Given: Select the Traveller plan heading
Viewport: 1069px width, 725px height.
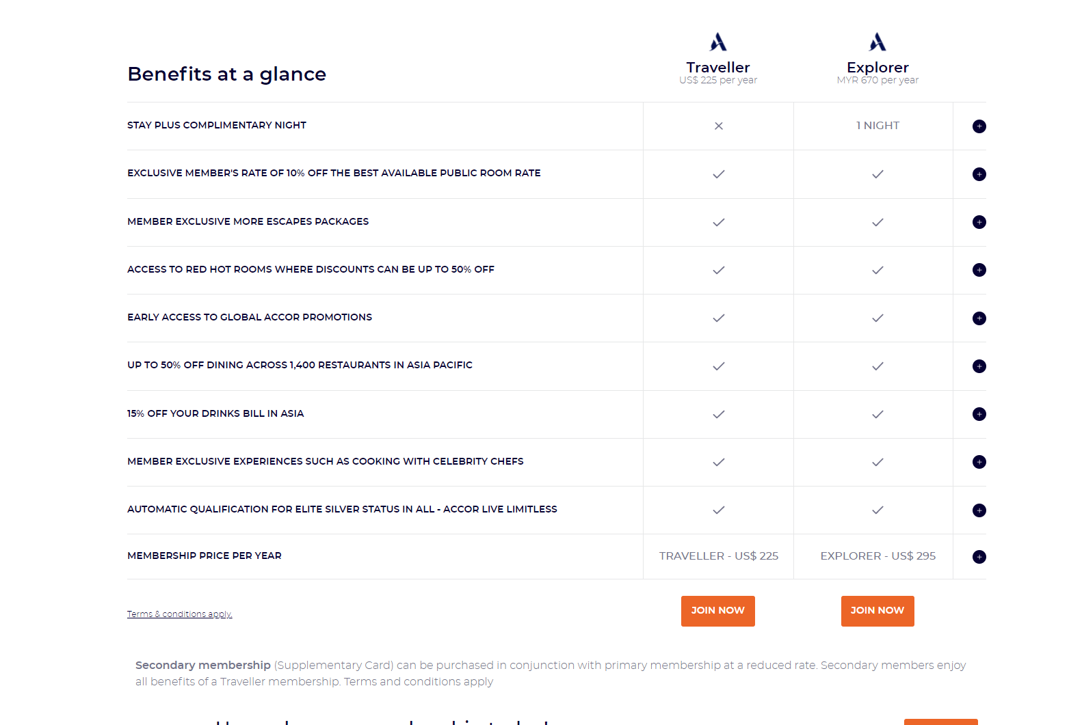Looking at the screenshot, I should (x=718, y=68).
